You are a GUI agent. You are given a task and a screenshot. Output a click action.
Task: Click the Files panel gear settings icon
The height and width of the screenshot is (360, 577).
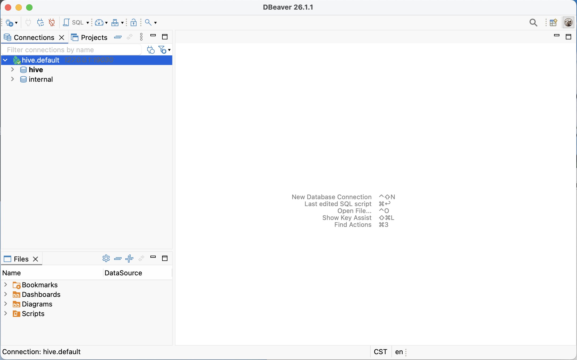coord(106,258)
